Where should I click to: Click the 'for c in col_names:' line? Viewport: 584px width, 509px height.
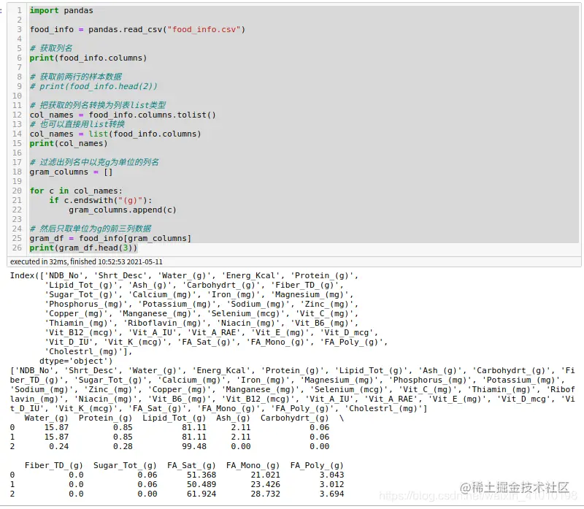pyautogui.click(x=76, y=191)
